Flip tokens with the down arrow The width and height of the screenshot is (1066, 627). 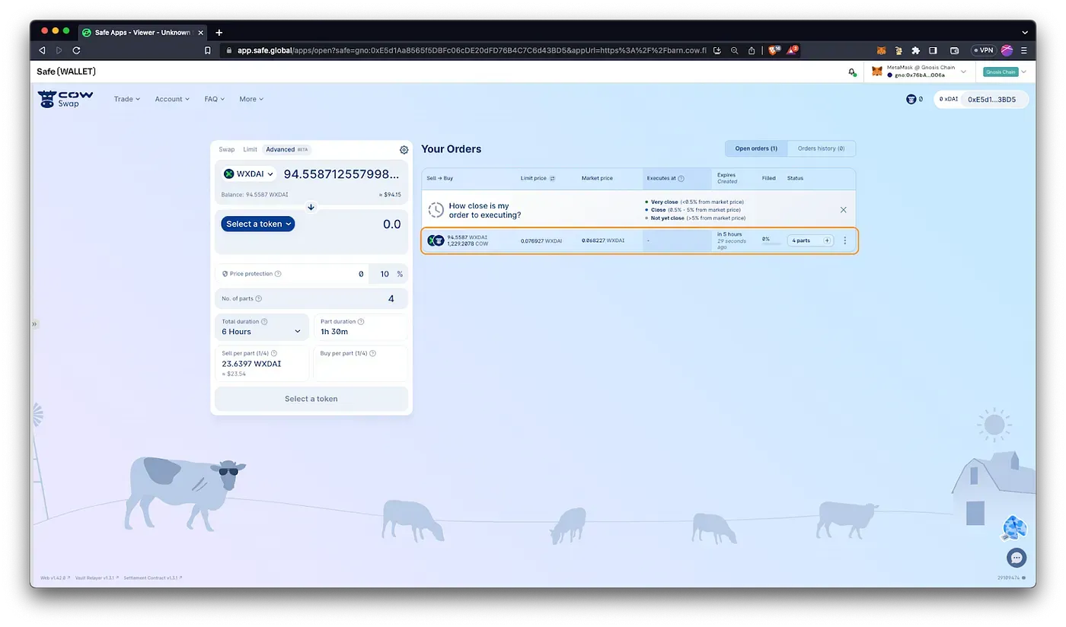311,207
